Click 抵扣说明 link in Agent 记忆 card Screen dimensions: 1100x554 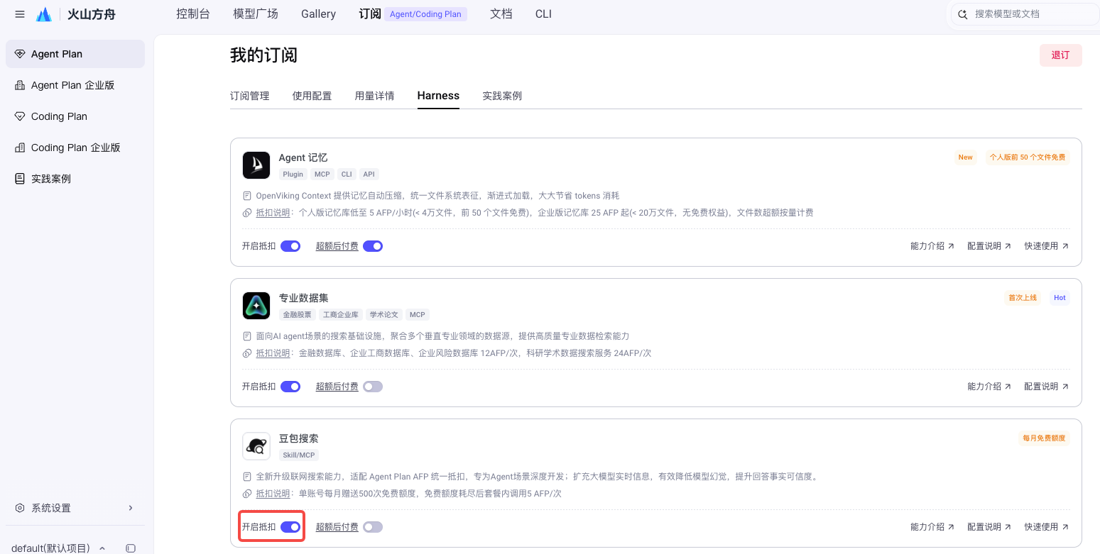273,213
